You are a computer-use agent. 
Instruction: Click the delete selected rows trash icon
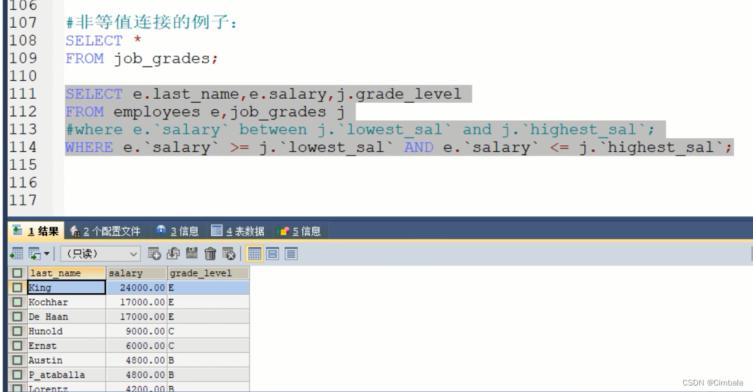(210, 253)
